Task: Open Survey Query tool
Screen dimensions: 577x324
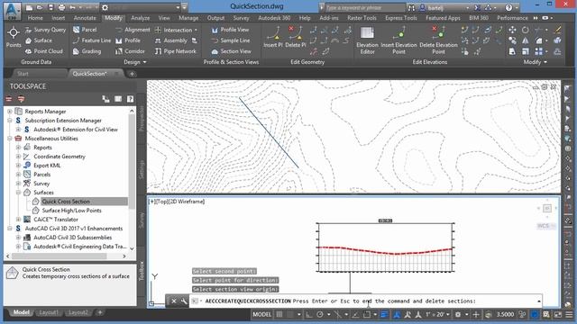Action: 45,30
